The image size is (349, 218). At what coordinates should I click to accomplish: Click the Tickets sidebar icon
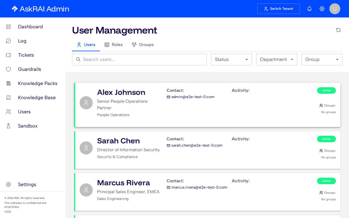click(x=8, y=55)
